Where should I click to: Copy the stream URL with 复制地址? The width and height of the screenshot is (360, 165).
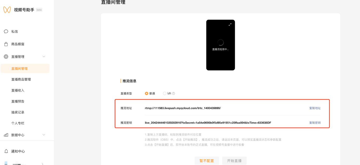pos(315,108)
